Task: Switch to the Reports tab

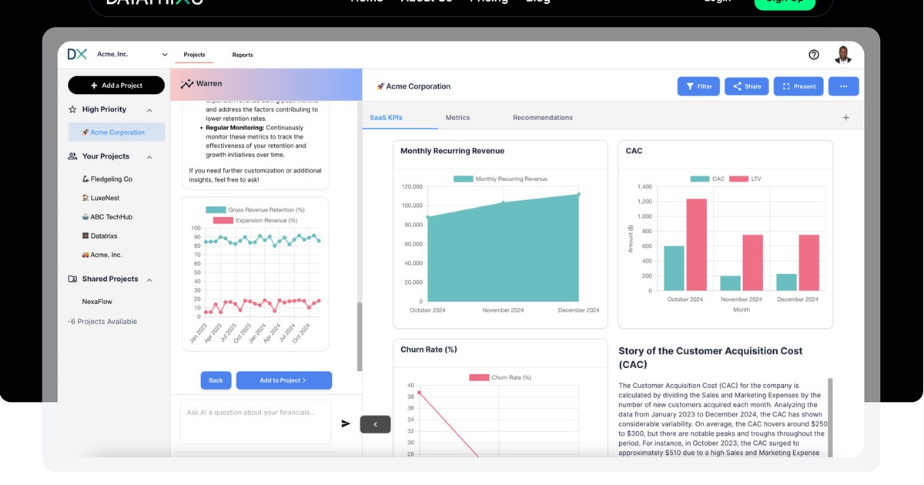Action: 243,55
